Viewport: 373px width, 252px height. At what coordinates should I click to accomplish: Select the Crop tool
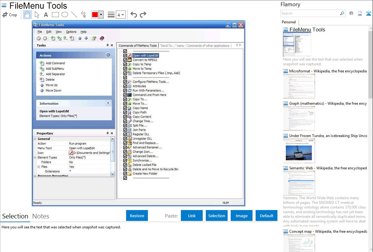tap(10, 15)
